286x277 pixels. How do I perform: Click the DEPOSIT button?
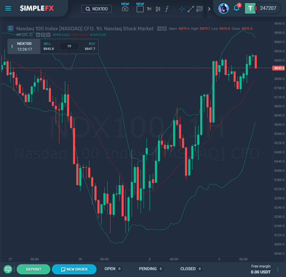pos(33,269)
